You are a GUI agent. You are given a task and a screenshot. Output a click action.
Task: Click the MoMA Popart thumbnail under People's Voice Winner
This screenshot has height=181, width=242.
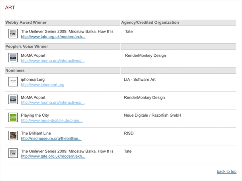pos(13,58)
